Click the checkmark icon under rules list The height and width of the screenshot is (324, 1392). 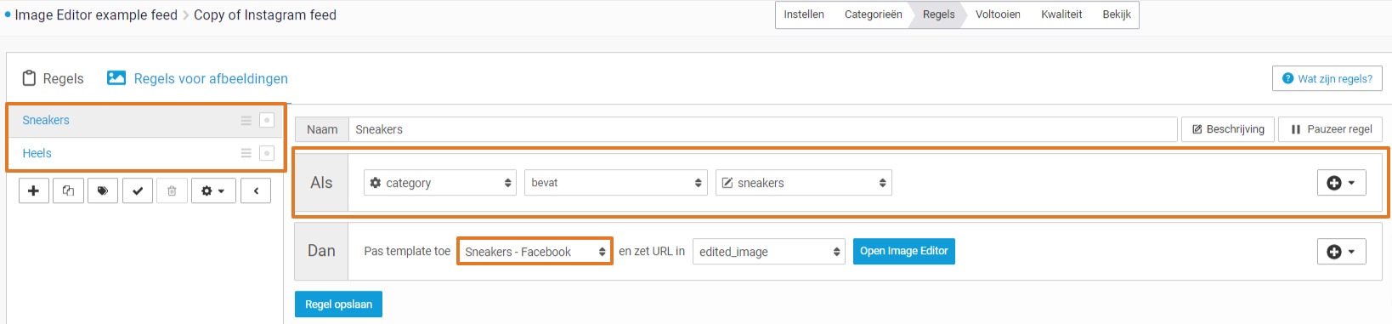click(138, 191)
